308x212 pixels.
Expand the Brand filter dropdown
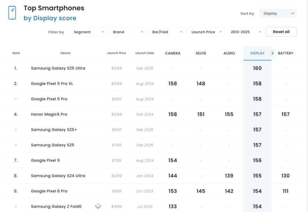tap(127, 32)
